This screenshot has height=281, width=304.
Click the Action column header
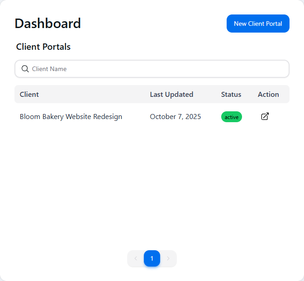(x=268, y=94)
